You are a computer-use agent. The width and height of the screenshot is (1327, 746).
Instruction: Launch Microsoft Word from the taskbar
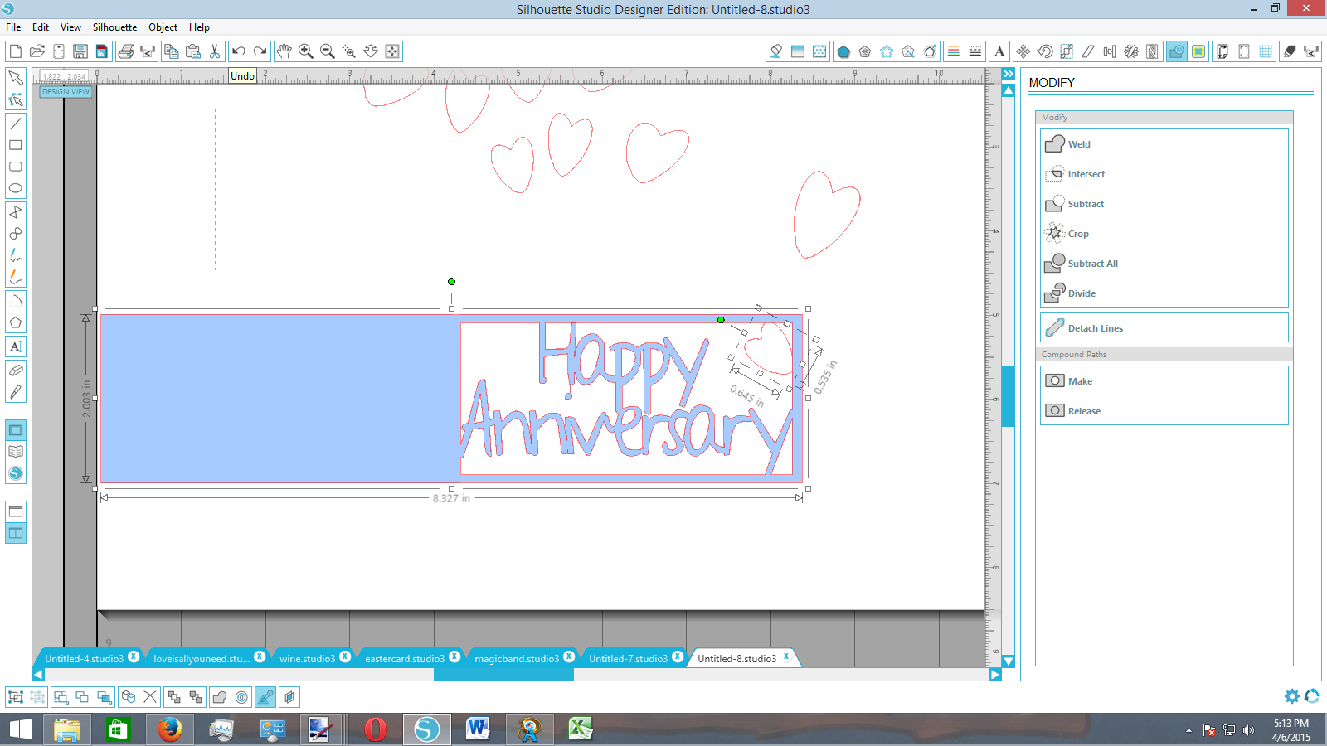click(478, 729)
